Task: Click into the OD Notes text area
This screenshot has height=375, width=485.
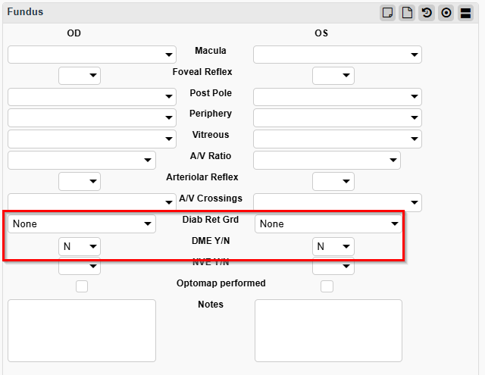Action: (x=82, y=330)
